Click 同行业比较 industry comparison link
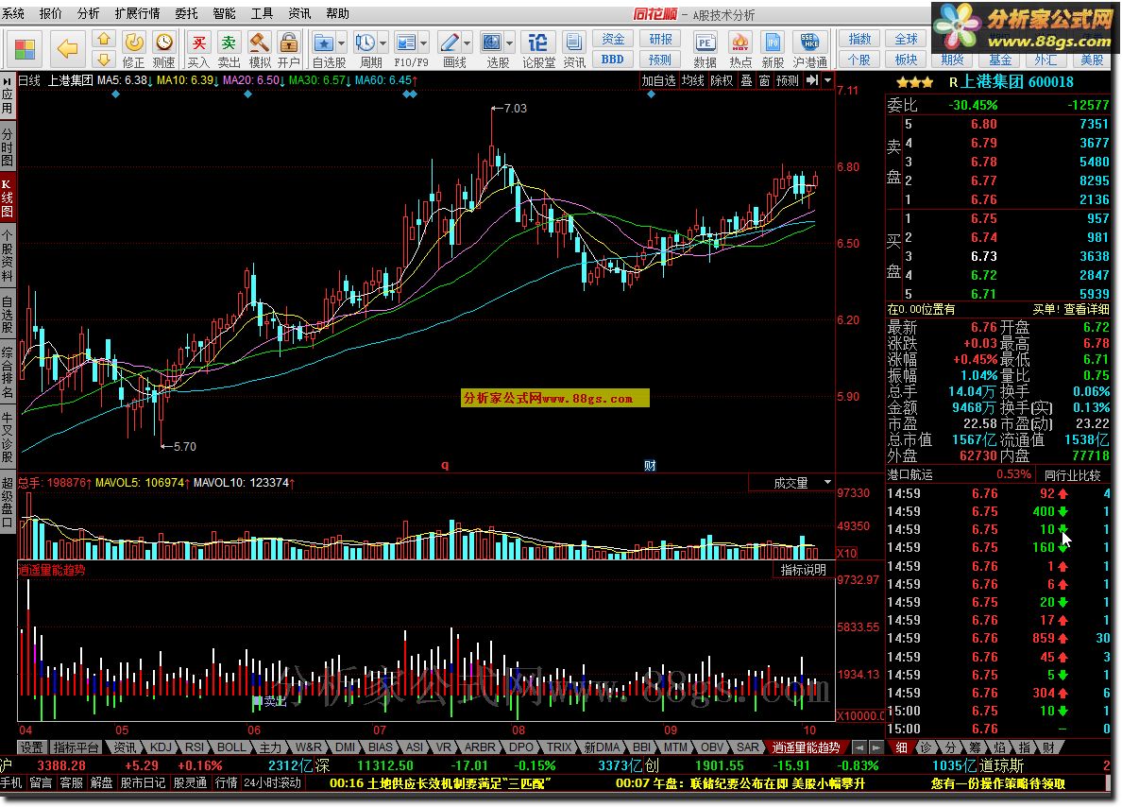Viewport: 1122px width, 807px height. pyautogui.click(x=1071, y=474)
